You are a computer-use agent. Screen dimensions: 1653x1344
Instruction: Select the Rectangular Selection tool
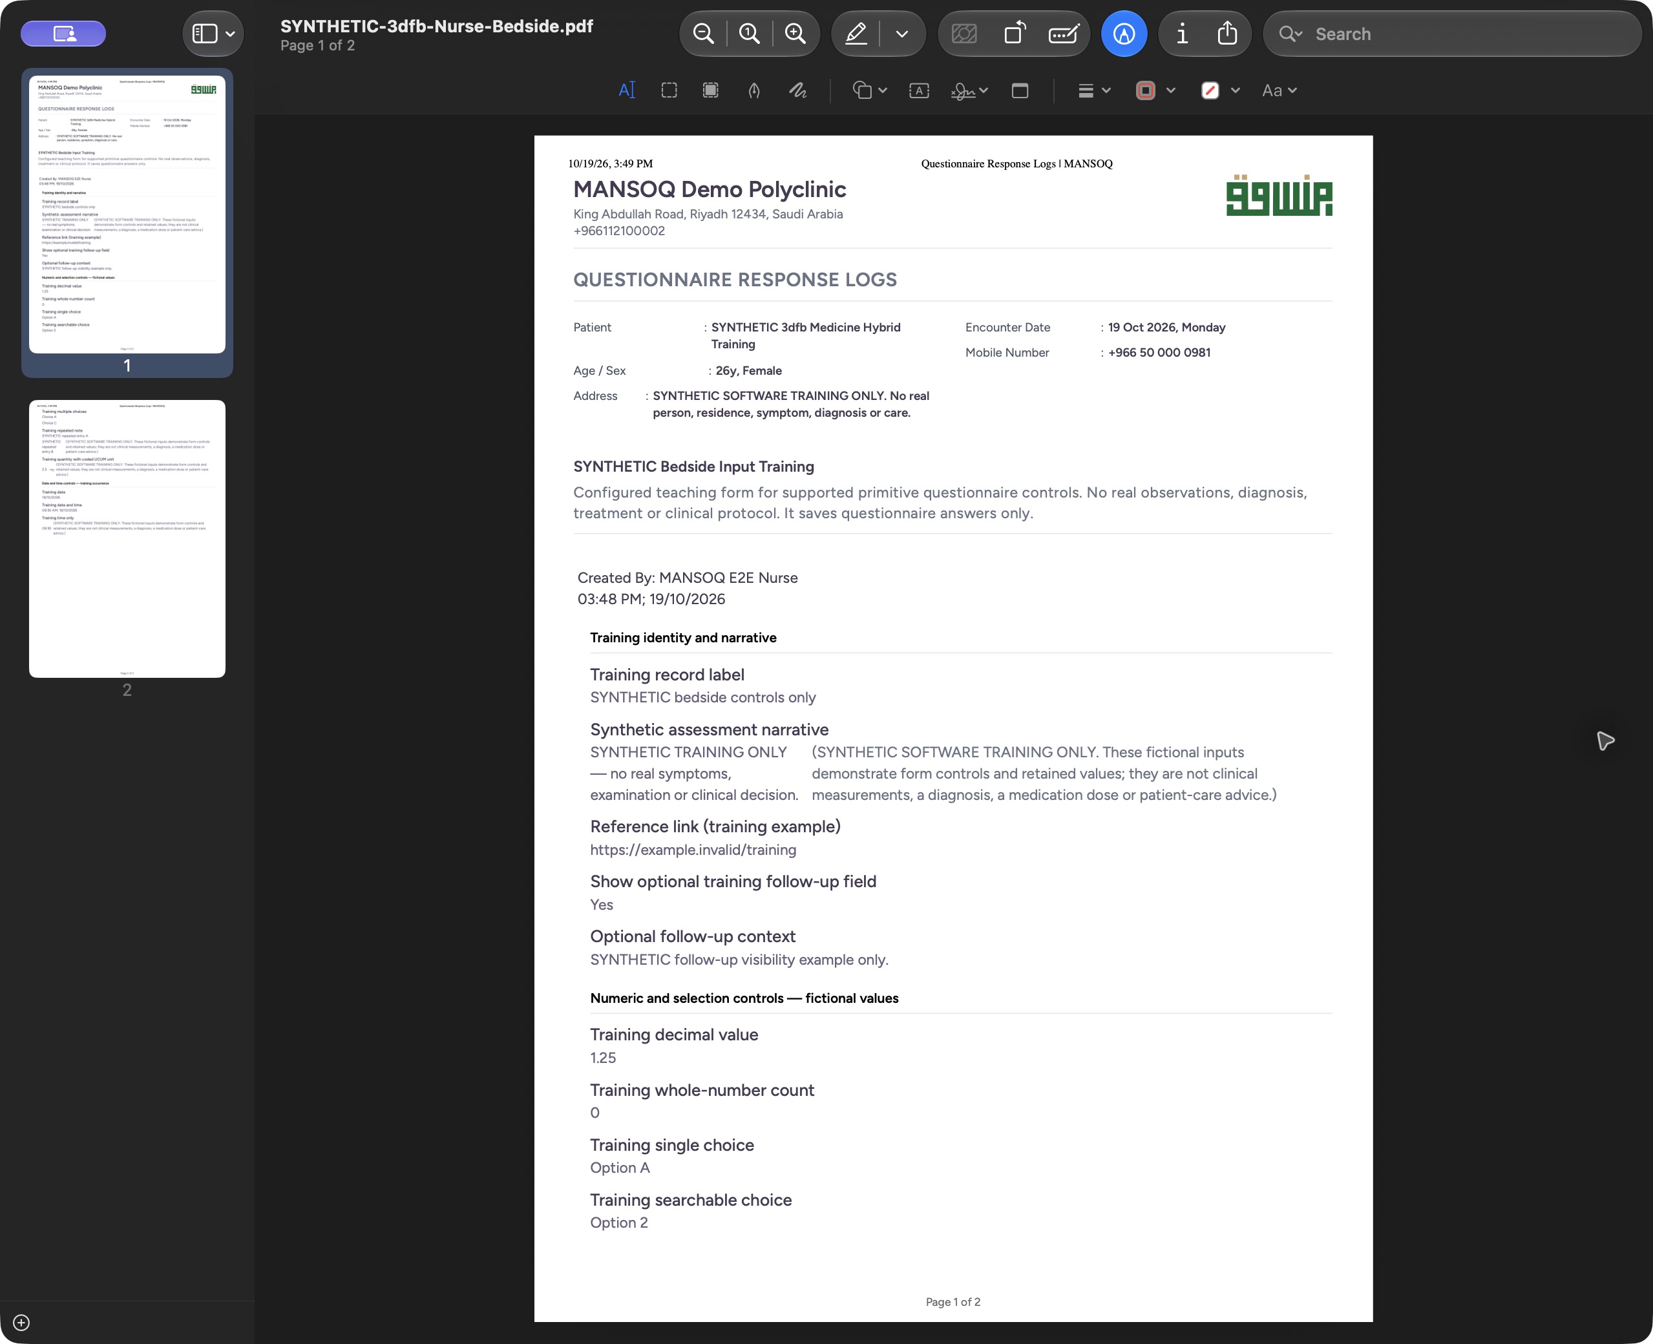tap(669, 90)
